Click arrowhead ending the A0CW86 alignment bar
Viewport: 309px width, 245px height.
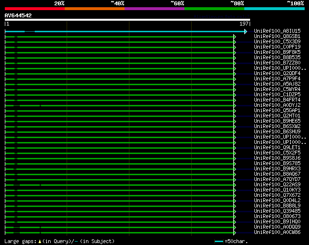coord(235,233)
